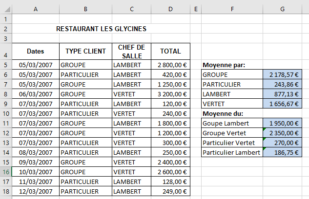Click the GROUPE average value 2 178,57 €
The width and height of the screenshot is (309, 199).
(x=283, y=75)
